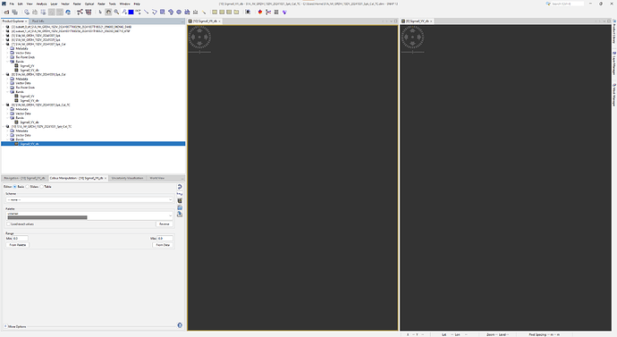Select the draw polyline tool
Image resolution: width=617 pixels, height=337 pixels.
tap(154, 13)
